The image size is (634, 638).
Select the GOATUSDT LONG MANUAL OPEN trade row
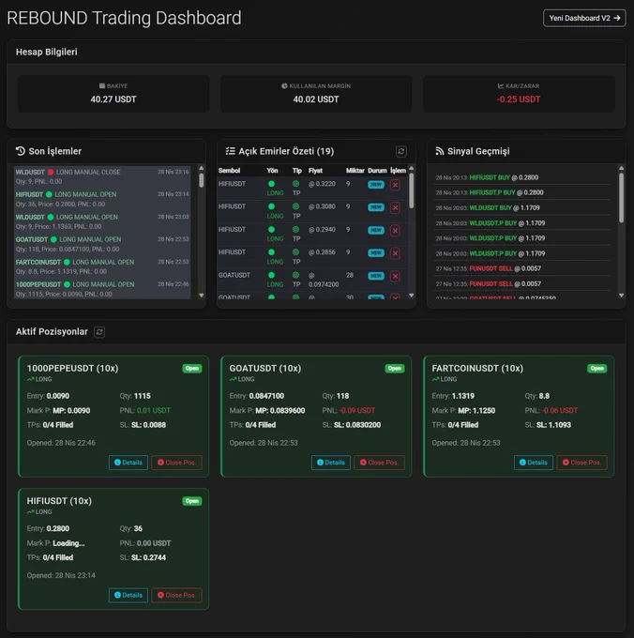pyautogui.click(x=102, y=244)
